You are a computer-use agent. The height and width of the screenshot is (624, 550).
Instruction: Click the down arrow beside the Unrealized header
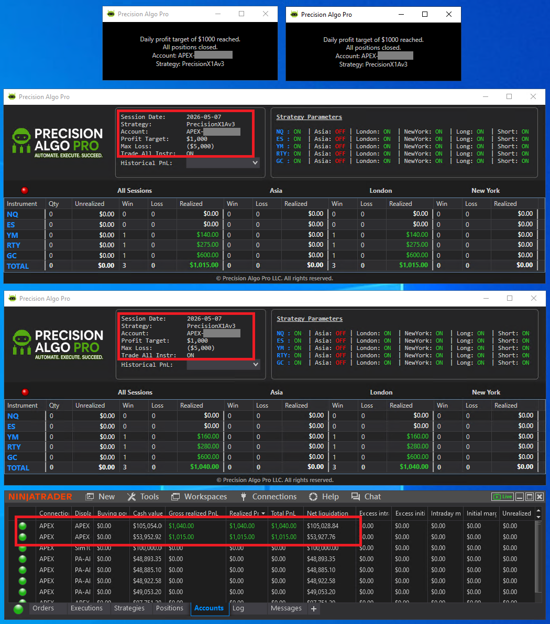[538, 517]
